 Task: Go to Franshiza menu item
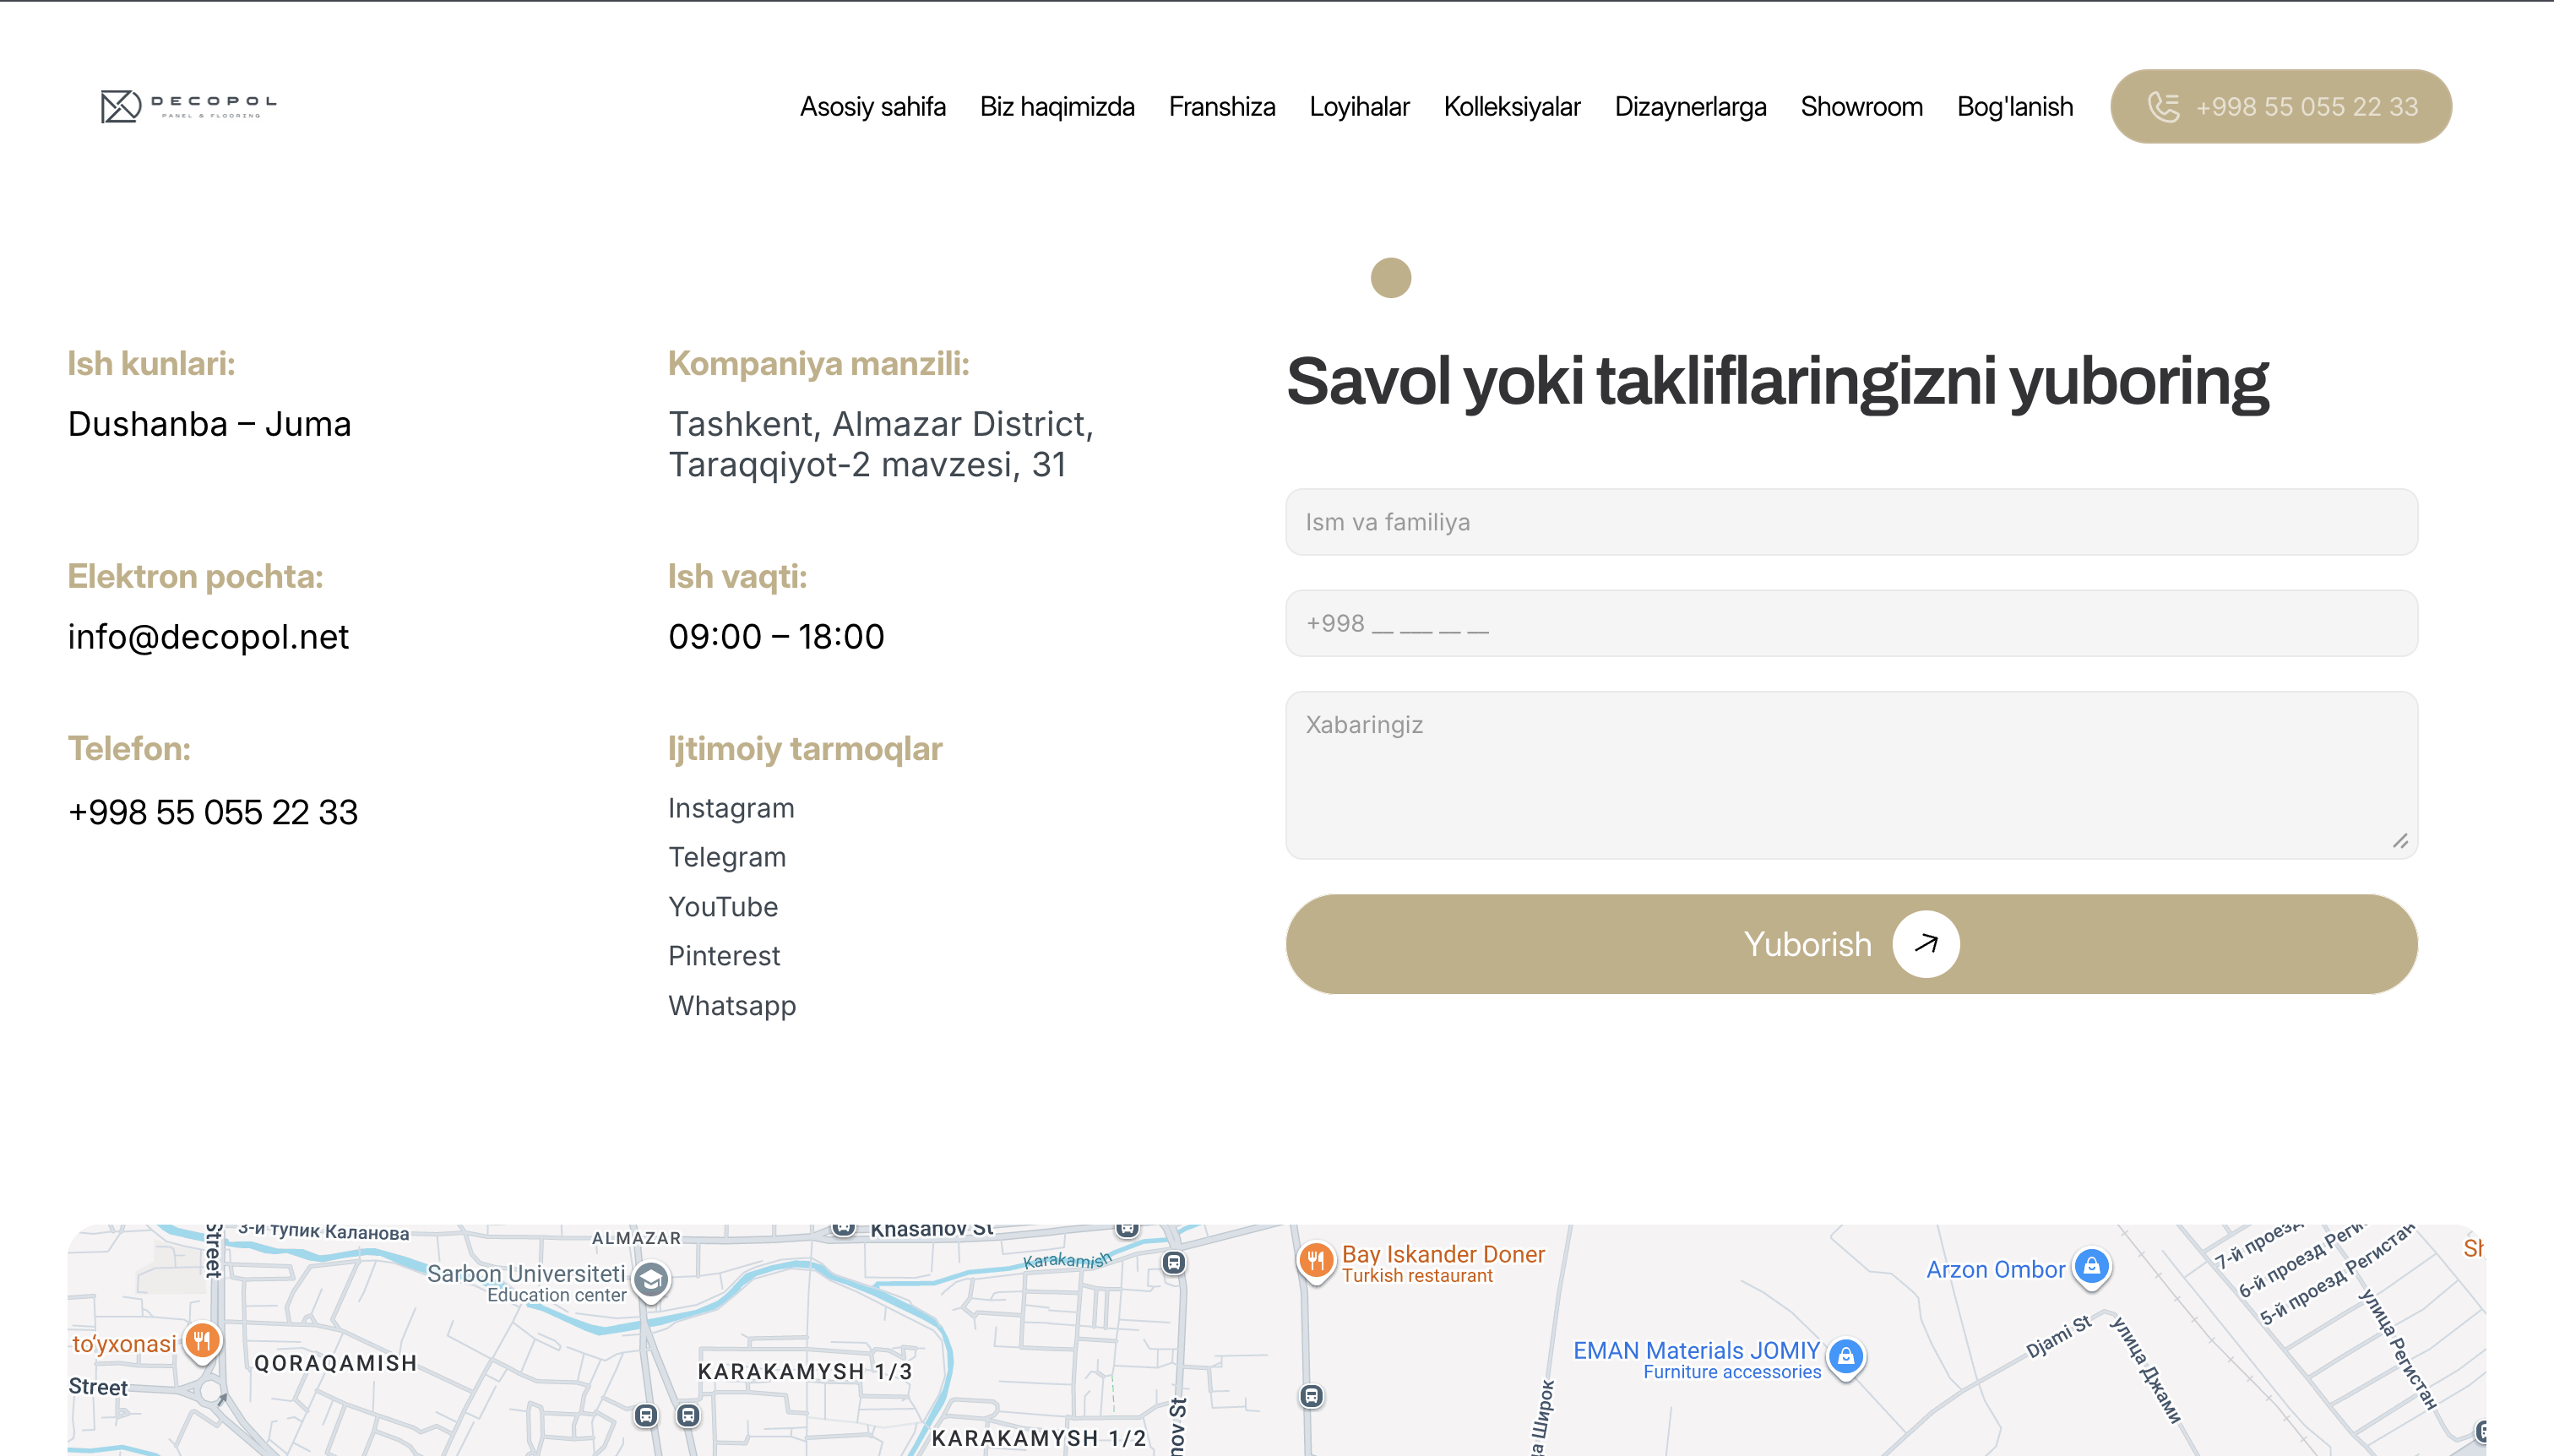click(1222, 106)
